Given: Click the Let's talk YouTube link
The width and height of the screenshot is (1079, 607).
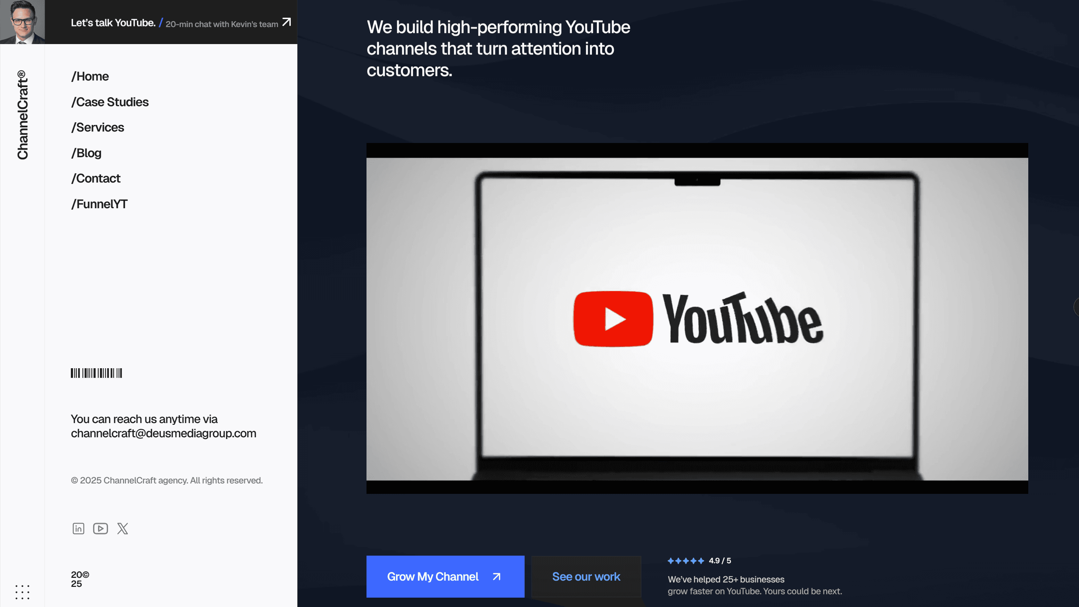Looking at the screenshot, I should click(x=113, y=23).
